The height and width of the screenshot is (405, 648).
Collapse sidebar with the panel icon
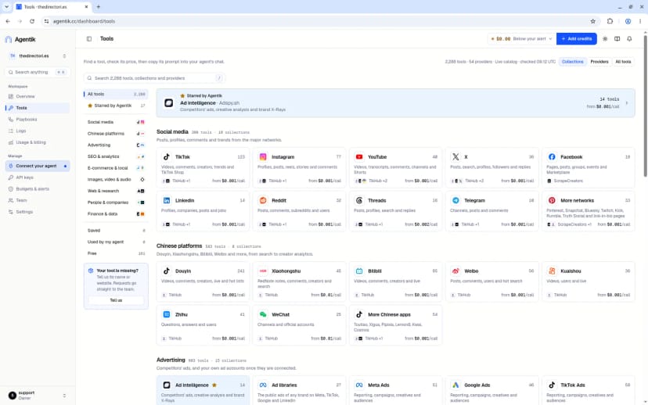(x=89, y=39)
